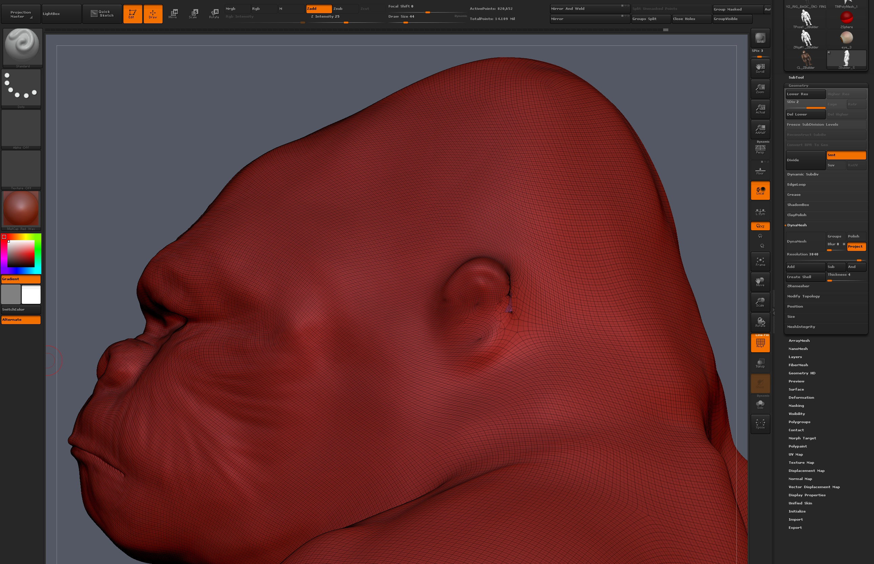The image size is (874, 564).
Task: Open the Standard brush picker
Action: (x=22, y=48)
